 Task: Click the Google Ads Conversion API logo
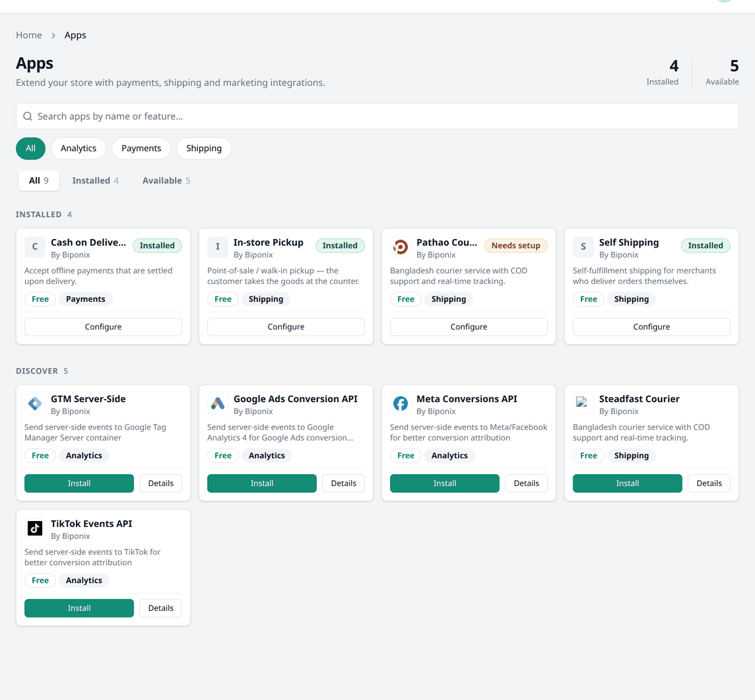218,403
